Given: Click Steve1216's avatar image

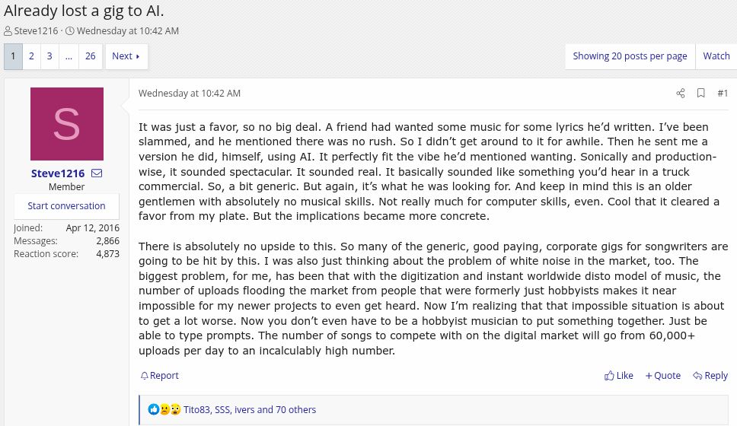Looking at the screenshot, I should click(67, 124).
